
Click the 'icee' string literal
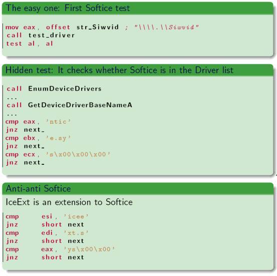76,216
